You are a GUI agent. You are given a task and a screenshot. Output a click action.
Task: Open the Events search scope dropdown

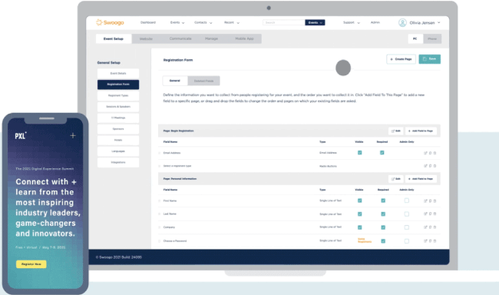pos(315,22)
